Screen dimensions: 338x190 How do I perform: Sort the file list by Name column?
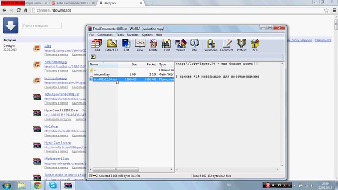pos(104,64)
